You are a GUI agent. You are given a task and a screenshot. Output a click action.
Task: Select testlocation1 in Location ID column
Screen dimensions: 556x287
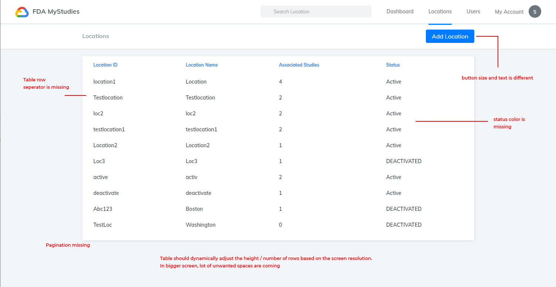pyautogui.click(x=109, y=129)
